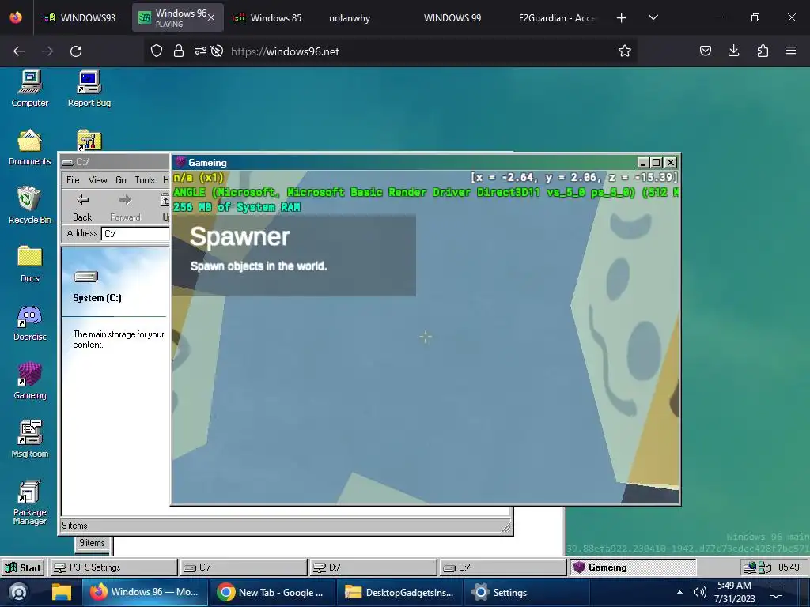Screen dimensions: 810x607
Task: Open Firefox downloads panel
Action: coord(733,51)
